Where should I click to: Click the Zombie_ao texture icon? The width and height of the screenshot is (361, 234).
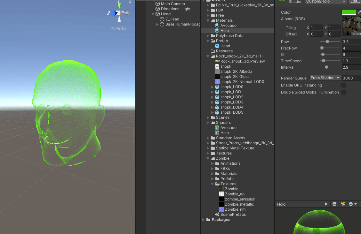(x=222, y=194)
